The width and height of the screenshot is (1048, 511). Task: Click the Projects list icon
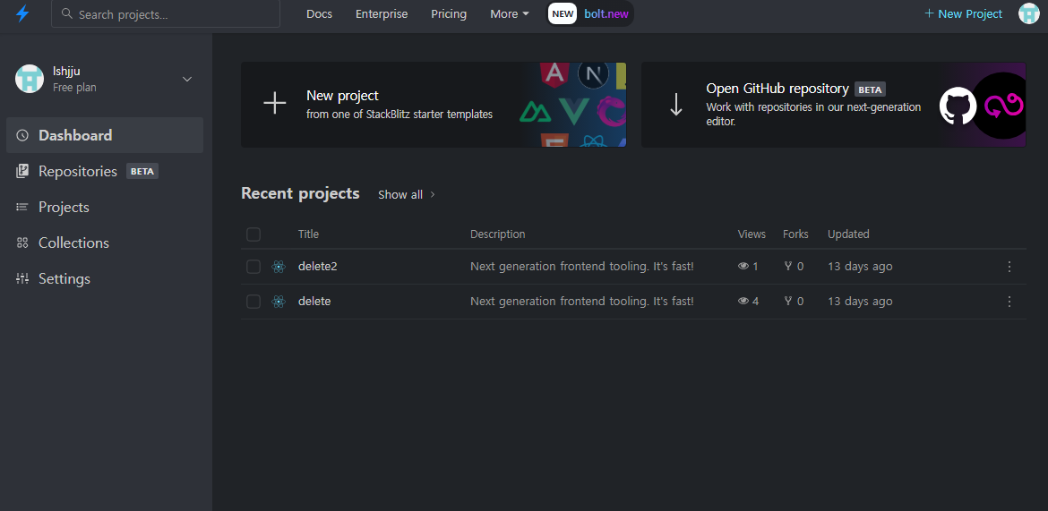pos(22,207)
